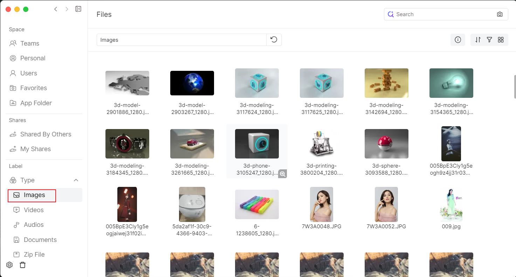This screenshot has width=516, height=277.
Task: Click the refresh path icon
Action: coord(274,40)
